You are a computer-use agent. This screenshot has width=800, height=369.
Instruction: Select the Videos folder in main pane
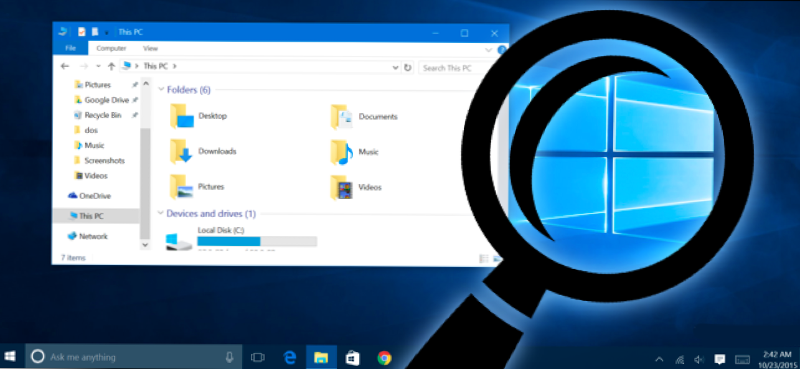[x=342, y=187]
